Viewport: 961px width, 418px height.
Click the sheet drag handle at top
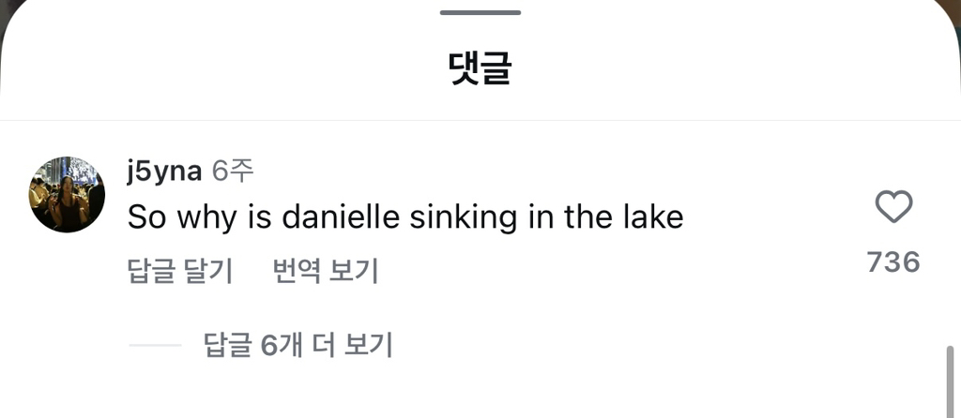pos(480,12)
